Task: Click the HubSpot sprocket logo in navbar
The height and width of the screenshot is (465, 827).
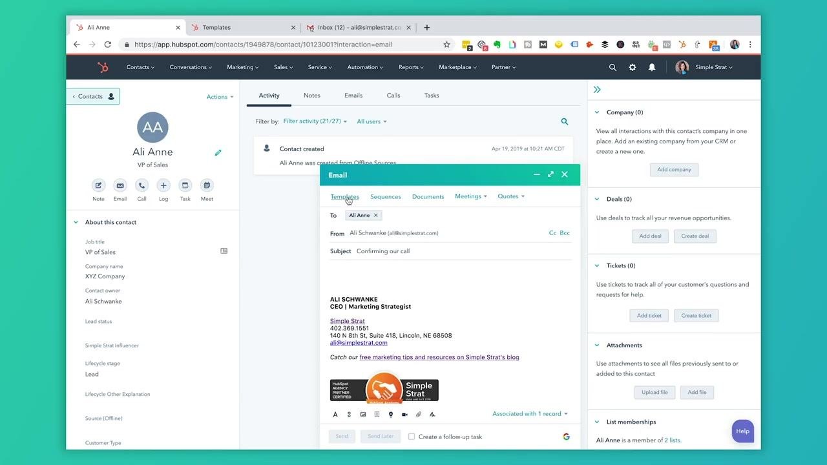Action: (103, 67)
